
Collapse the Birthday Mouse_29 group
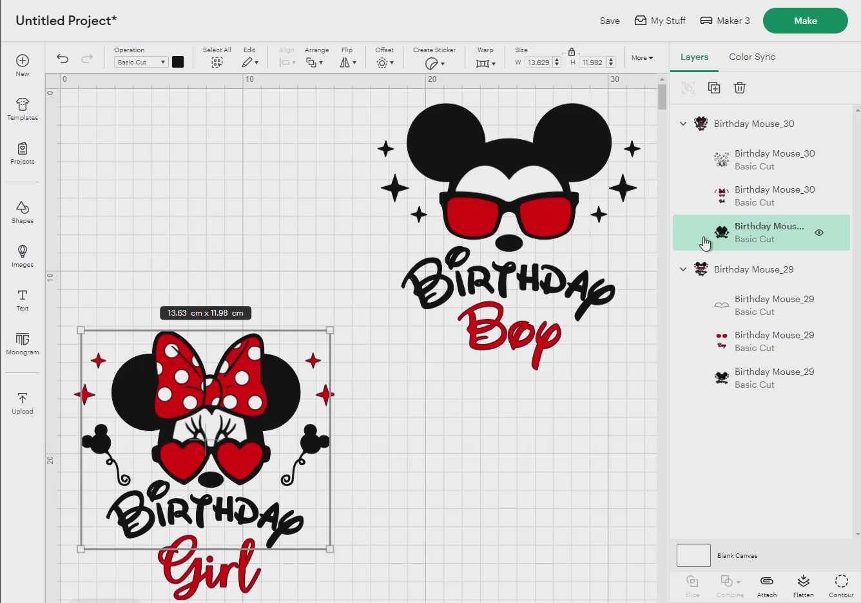683,269
